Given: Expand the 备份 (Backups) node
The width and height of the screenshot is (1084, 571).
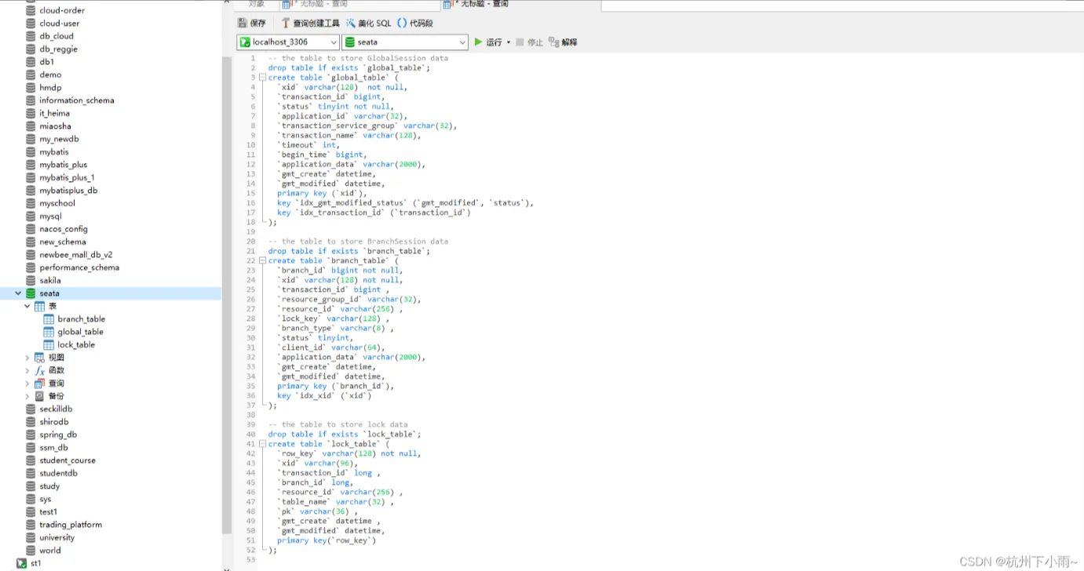Looking at the screenshot, I should point(27,396).
